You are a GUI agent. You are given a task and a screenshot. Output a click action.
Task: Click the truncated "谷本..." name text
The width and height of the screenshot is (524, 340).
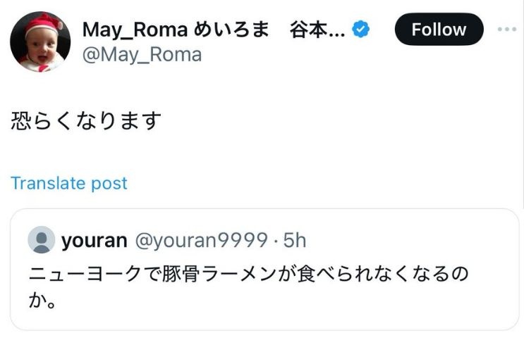click(317, 30)
